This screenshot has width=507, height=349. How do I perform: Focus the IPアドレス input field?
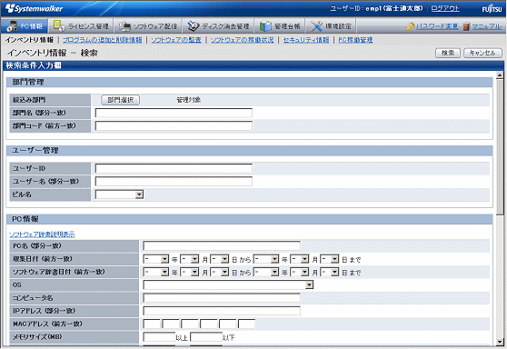(222, 311)
